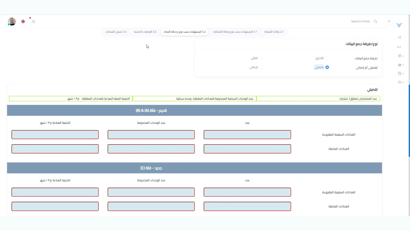Click the نوع/طريقة جمع البيانات card title
This screenshot has width=410, height=231.
pyautogui.click(x=361, y=44)
